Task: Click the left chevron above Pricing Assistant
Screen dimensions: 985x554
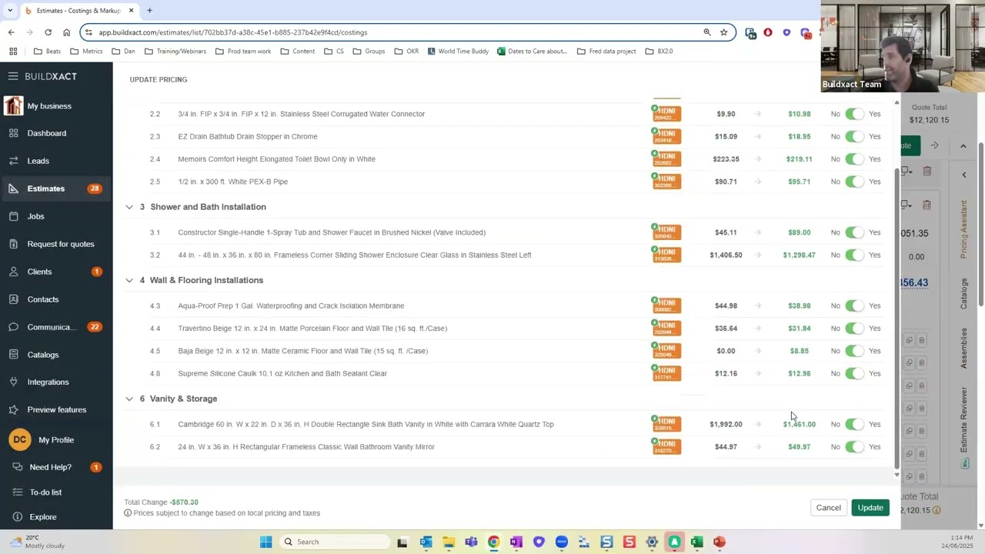Action: coord(963,175)
